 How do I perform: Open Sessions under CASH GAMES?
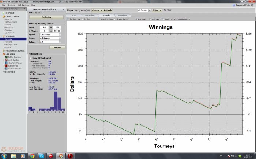pos(9,27)
